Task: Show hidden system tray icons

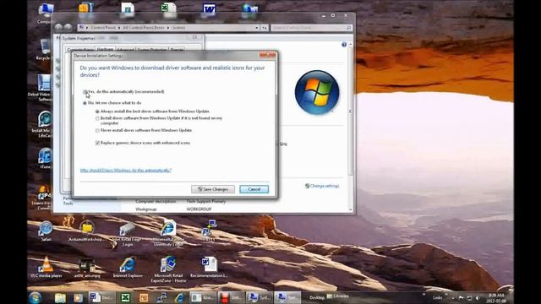Action: [453, 298]
